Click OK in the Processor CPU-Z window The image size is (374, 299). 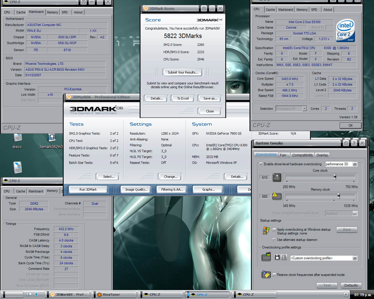(x=351, y=125)
